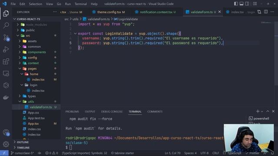This screenshot has width=278, height=156.
Task: Expand the node_modules folder
Action: (x=36, y=25)
